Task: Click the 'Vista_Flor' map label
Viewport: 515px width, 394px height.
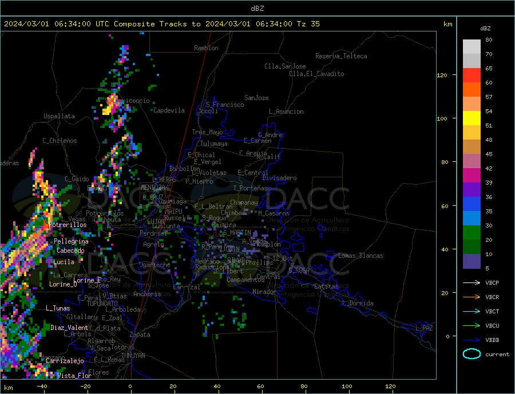Action: [74, 376]
